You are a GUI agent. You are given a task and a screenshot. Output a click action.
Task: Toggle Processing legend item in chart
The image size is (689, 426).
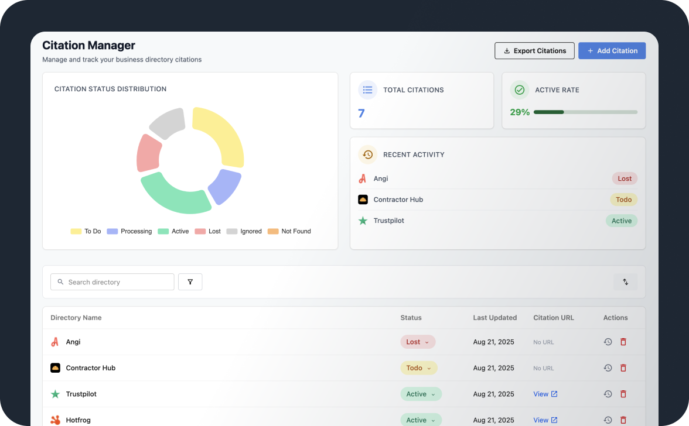129,231
